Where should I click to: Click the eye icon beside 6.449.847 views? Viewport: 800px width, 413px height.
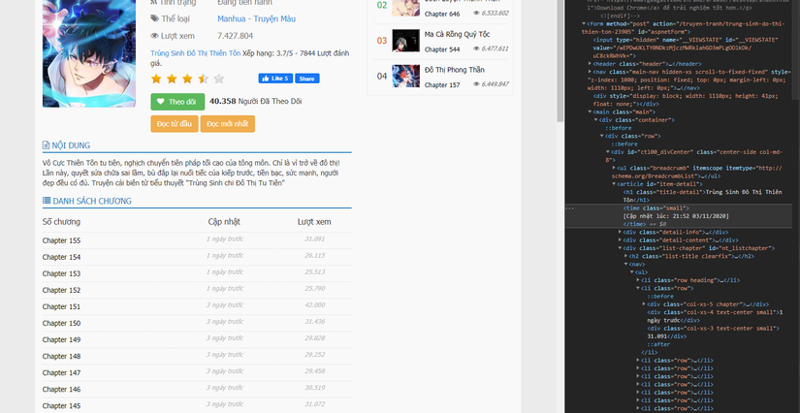coord(476,84)
